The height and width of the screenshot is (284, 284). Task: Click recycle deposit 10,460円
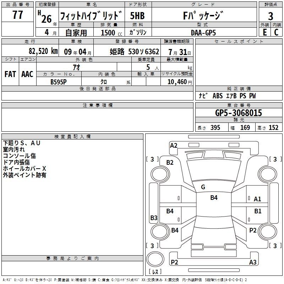point(180,82)
